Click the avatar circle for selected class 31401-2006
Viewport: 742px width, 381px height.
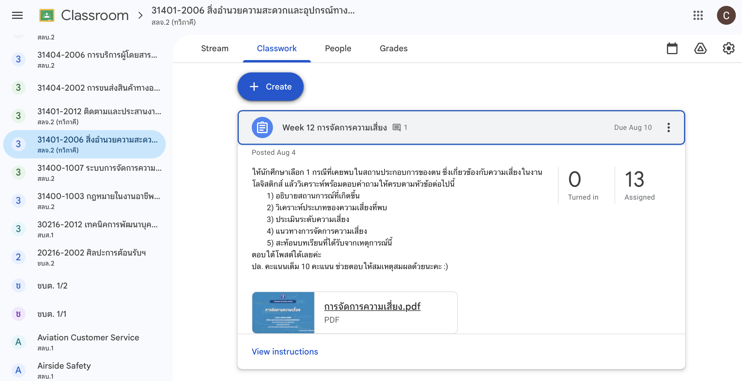point(18,144)
